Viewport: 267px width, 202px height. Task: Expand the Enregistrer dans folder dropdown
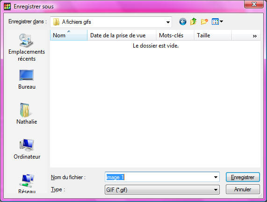168,22
